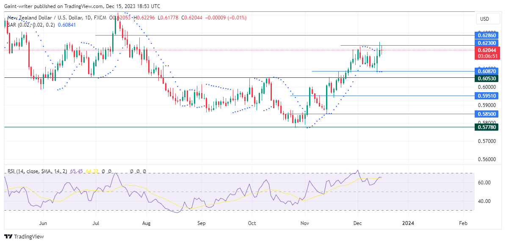Click the TradingView logo at bottom left
The height and width of the screenshot is (244, 506).
coord(24,236)
